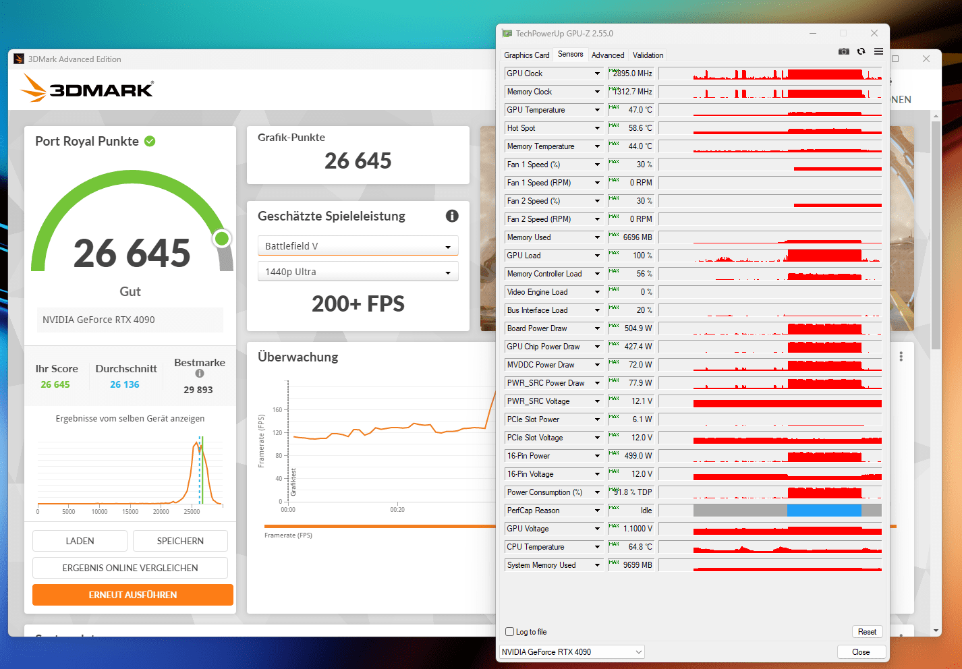This screenshot has height=669, width=962.
Task: Expand the GPU Temperature sensor dropdown
Action: [597, 110]
